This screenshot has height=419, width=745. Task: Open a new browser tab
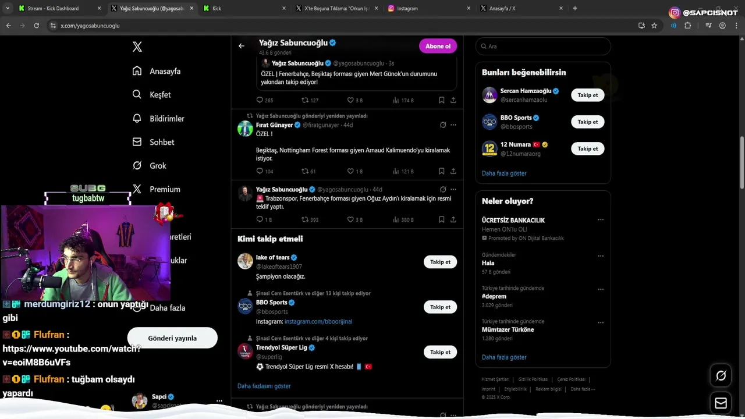(574, 8)
